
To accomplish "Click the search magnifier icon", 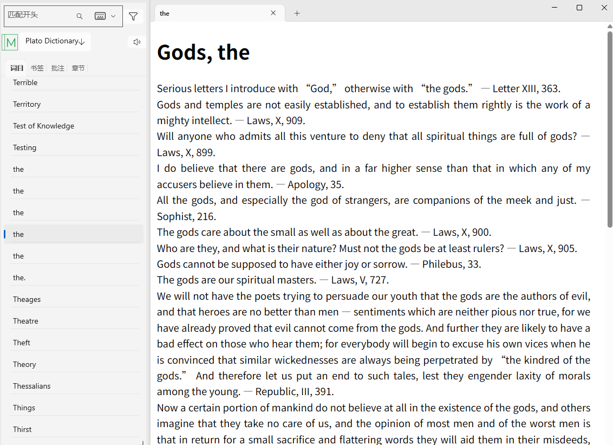I will point(79,16).
